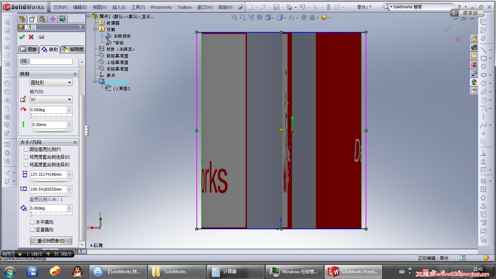The image size is (496, 279).
Task: Open the 编辑(E) Edit menu
Action: (80, 7)
